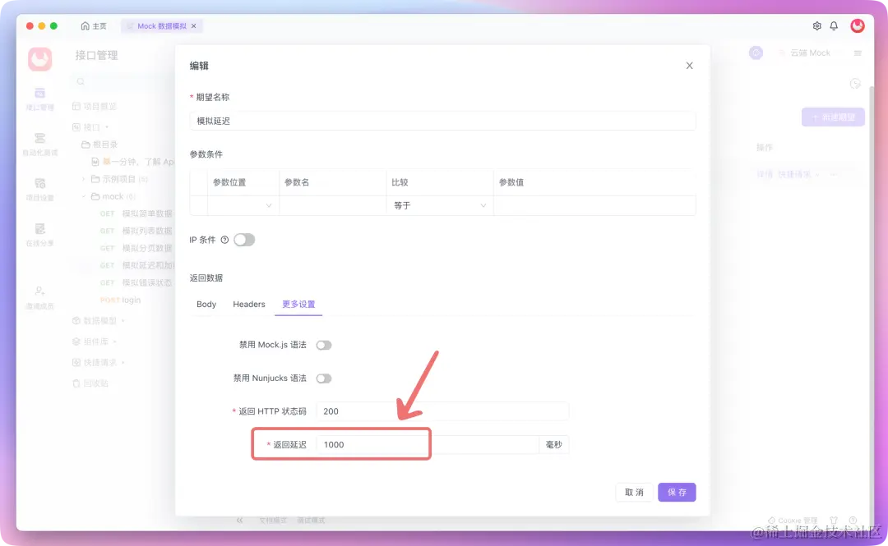The width and height of the screenshot is (888, 546).
Task: Click the search icon in interface tree
Action: click(x=81, y=82)
